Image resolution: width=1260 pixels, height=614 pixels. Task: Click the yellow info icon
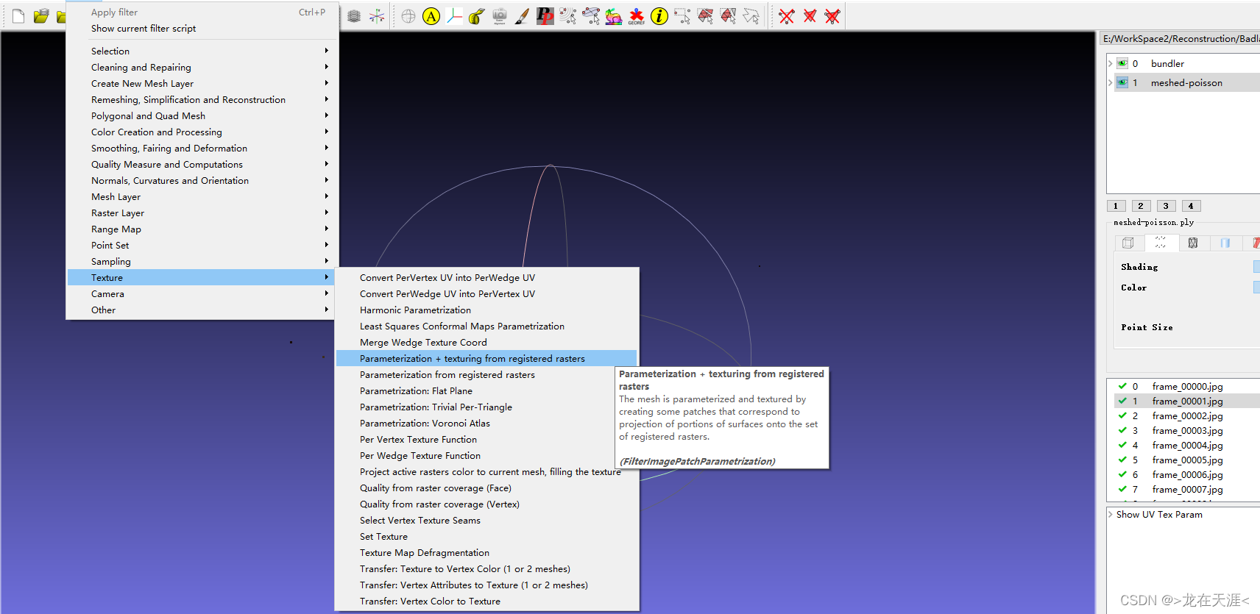[x=659, y=16]
